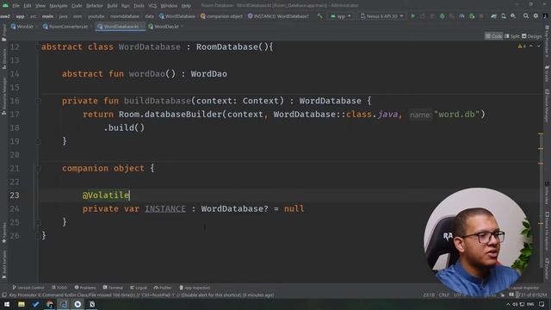The image size is (551, 310).
Task: Open Chrome from the taskbar
Action: point(50,304)
